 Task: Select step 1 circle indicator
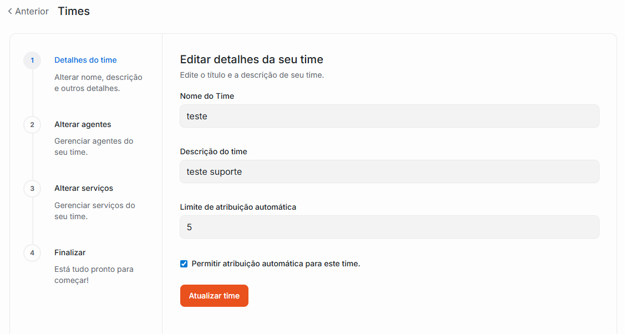[x=32, y=60]
